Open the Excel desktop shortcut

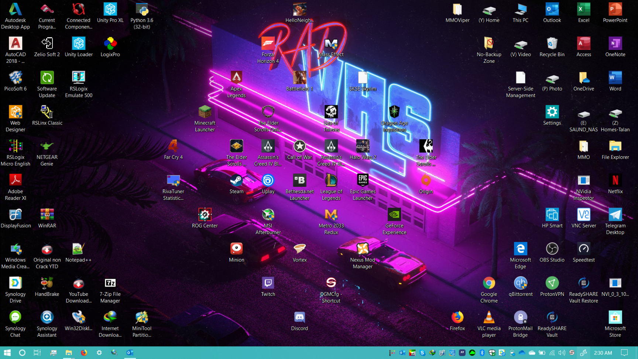pyautogui.click(x=584, y=13)
